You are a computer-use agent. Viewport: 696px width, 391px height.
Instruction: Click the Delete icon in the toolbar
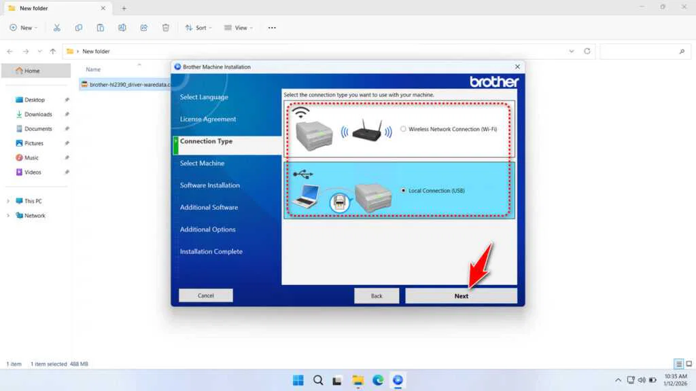(x=165, y=27)
